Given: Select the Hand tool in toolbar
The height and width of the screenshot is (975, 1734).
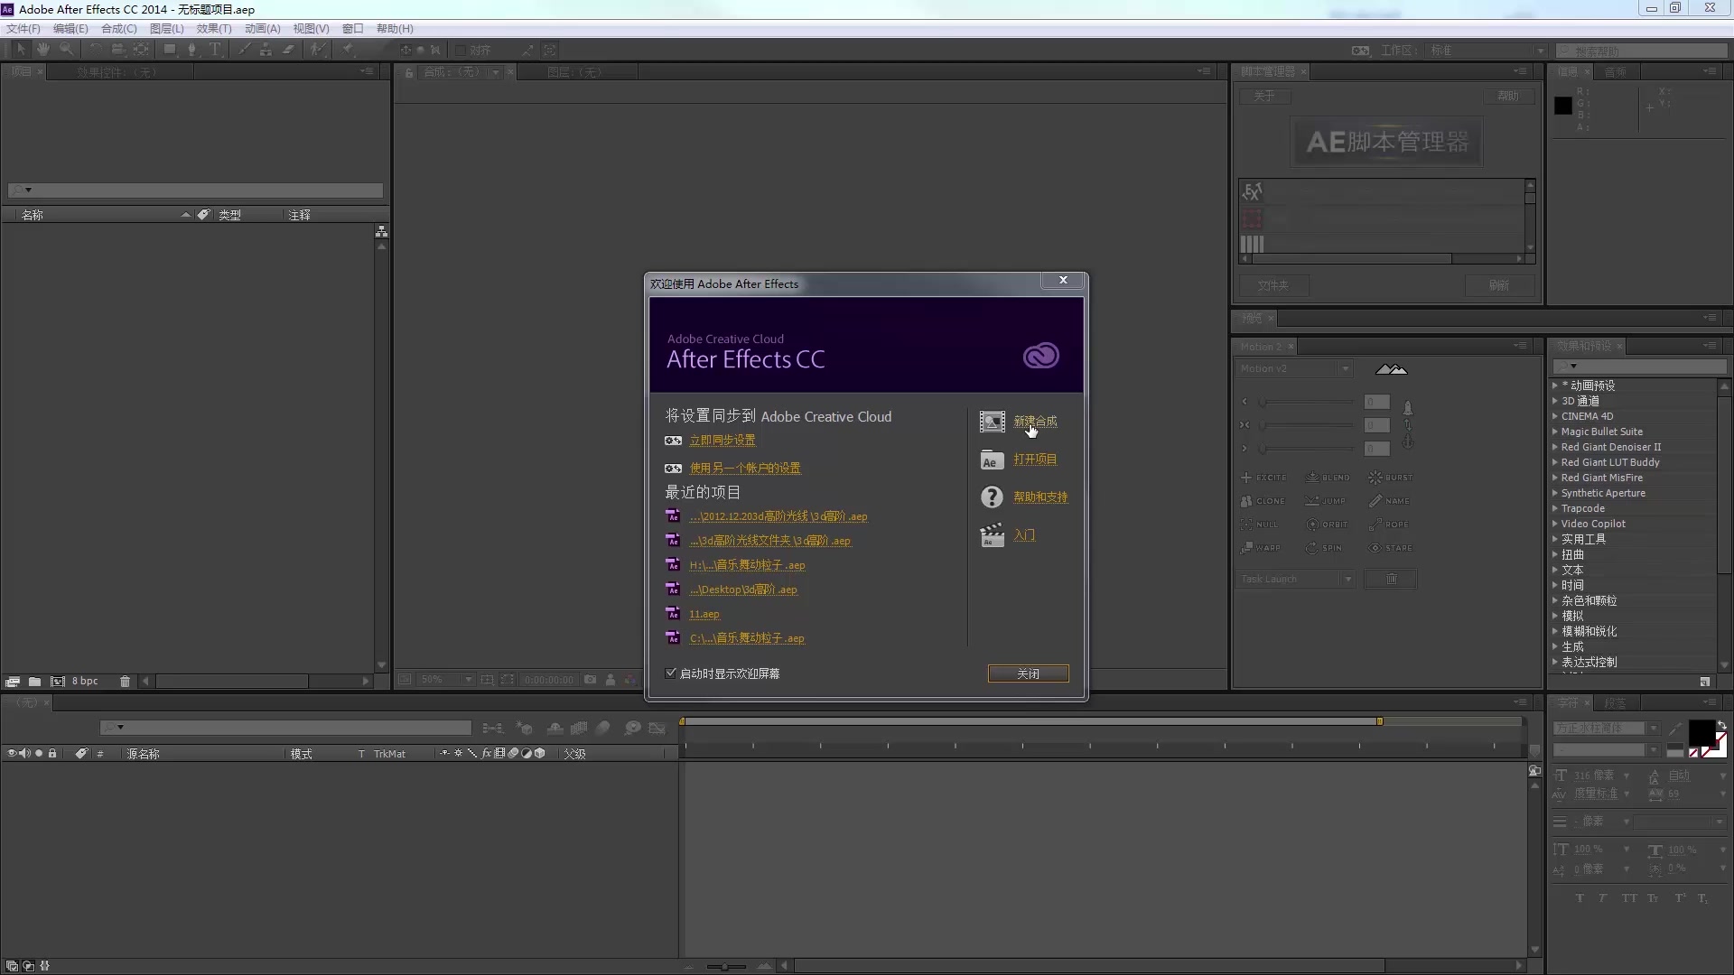Looking at the screenshot, I should (x=42, y=50).
